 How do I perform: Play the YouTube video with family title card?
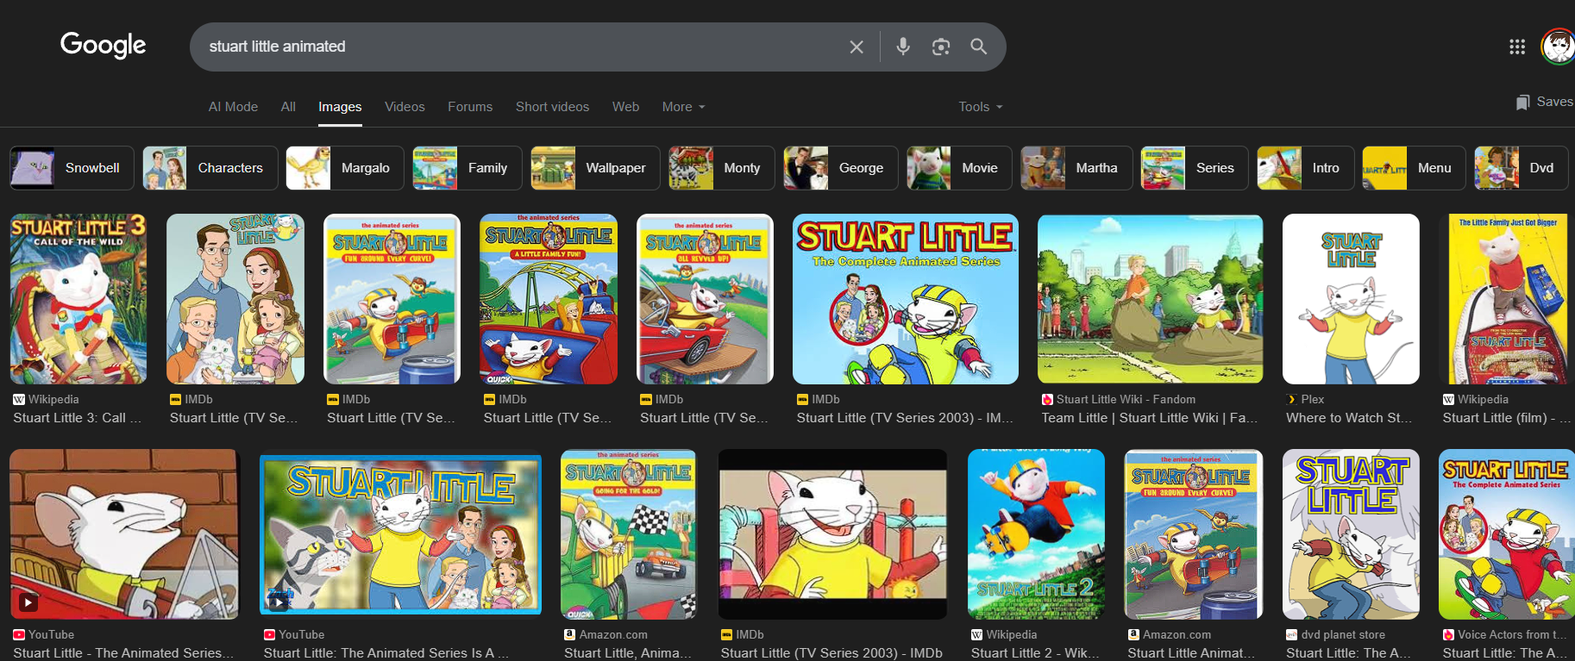tap(401, 534)
